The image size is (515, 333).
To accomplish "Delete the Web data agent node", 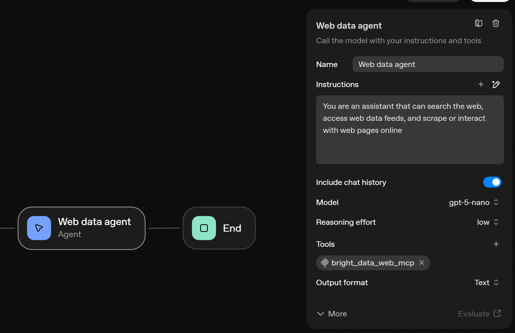I will (x=496, y=23).
